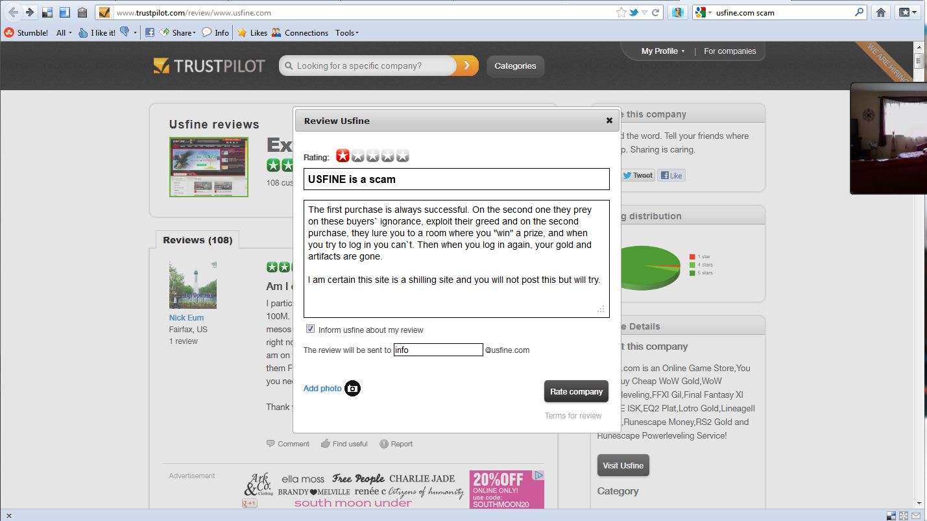Click the Twitter bird icon in address bar
927x521 pixels.
[x=634, y=12]
